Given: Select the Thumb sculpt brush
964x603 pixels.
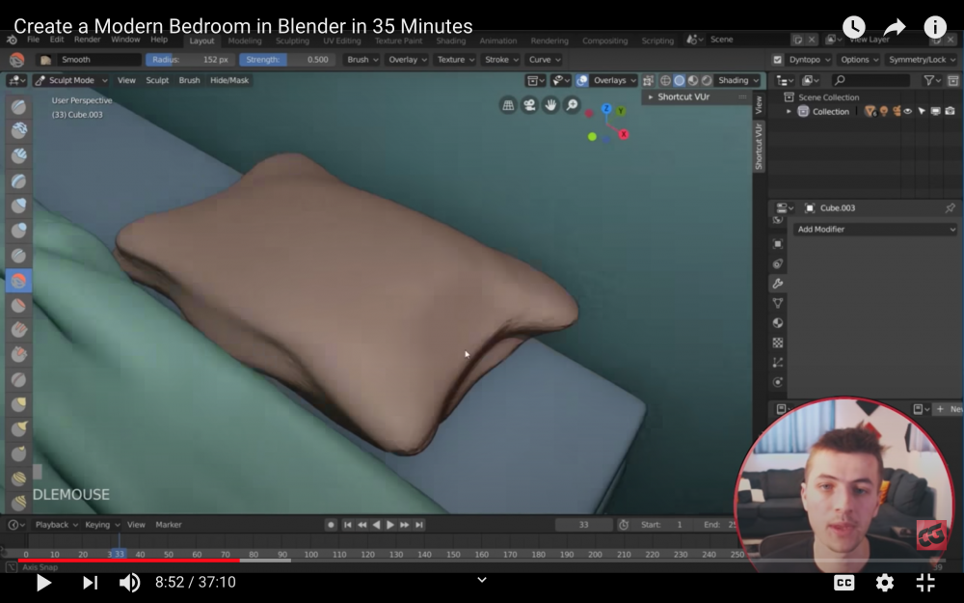Looking at the screenshot, I should pos(19,454).
